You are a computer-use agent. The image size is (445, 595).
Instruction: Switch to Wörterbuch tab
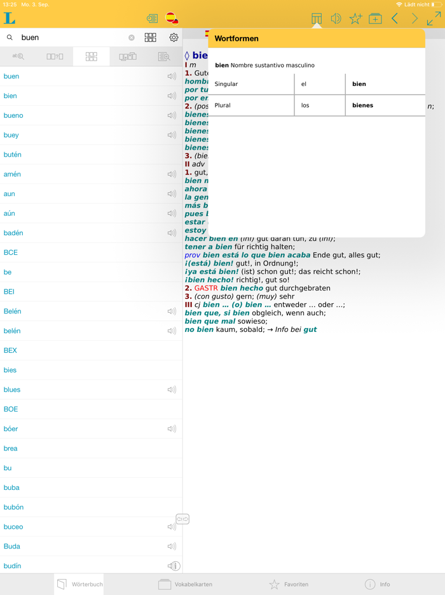pos(79,584)
